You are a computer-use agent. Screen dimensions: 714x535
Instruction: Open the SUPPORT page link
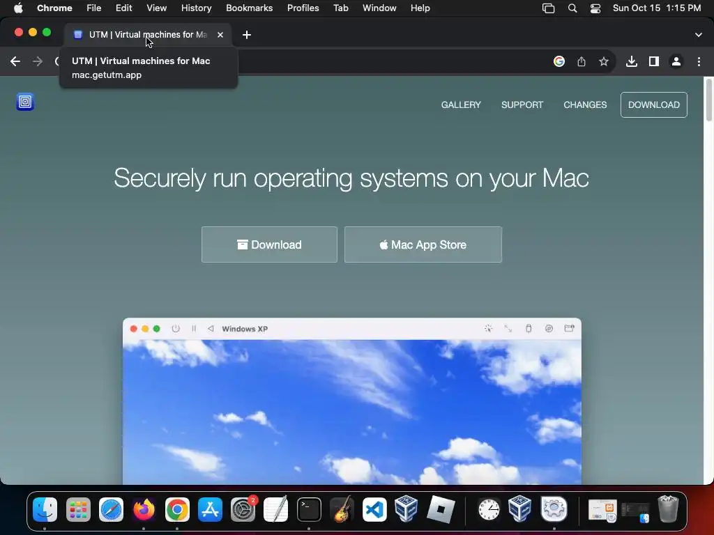(522, 104)
